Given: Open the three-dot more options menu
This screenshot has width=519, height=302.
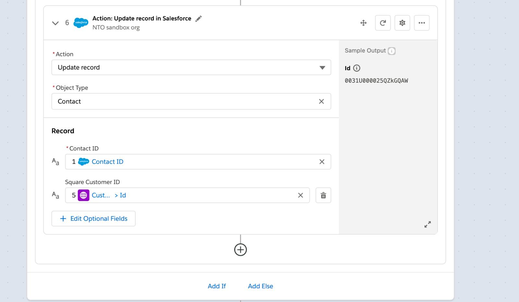Looking at the screenshot, I should pos(422,23).
